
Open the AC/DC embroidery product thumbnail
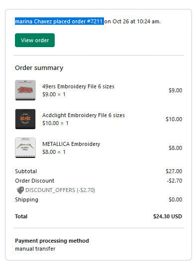[25, 119]
